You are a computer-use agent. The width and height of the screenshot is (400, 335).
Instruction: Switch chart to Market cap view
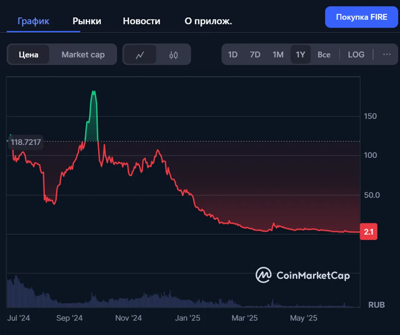83,55
